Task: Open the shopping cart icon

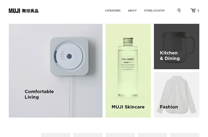Action: coord(193,10)
